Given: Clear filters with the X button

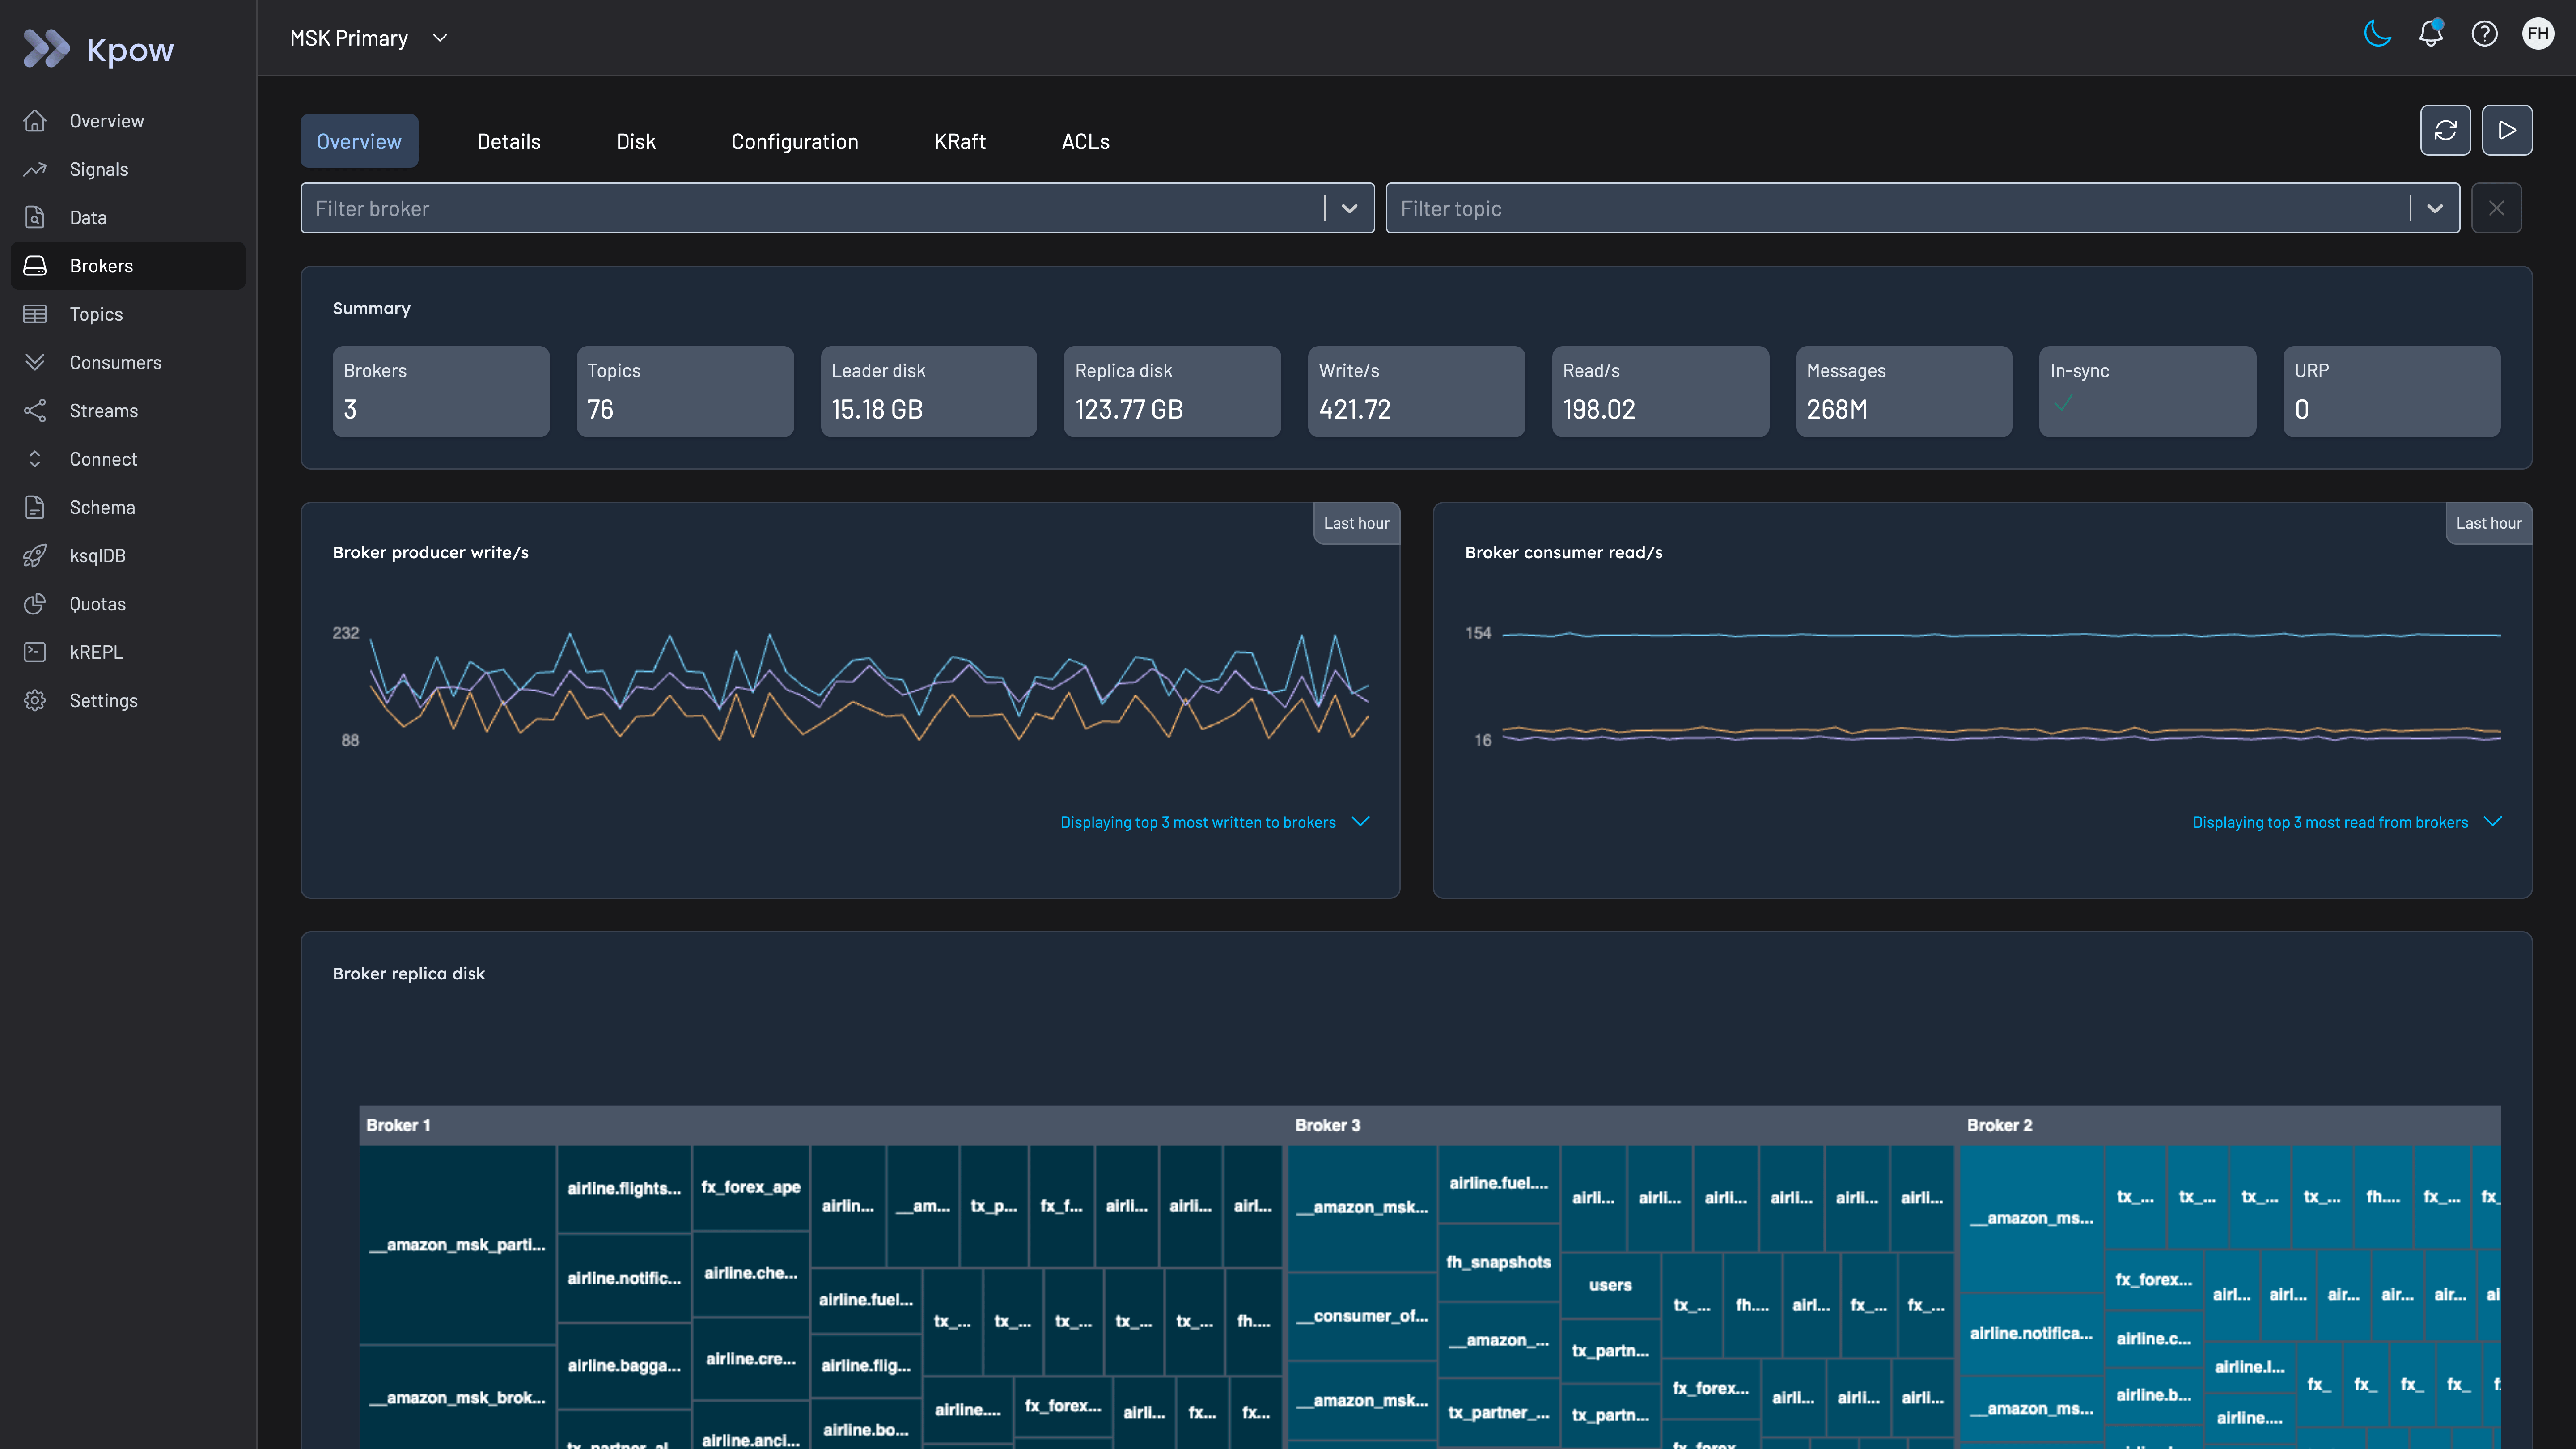Looking at the screenshot, I should 2496,208.
